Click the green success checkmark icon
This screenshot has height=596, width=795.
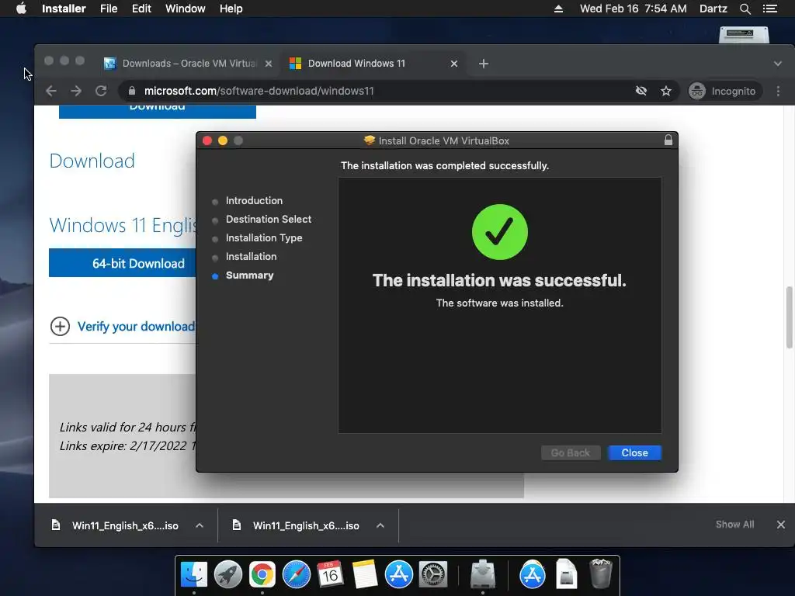point(499,232)
